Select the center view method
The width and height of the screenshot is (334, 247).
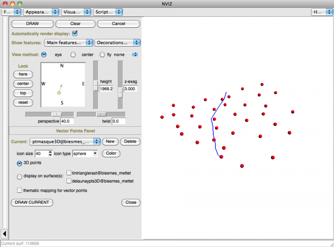73,55
